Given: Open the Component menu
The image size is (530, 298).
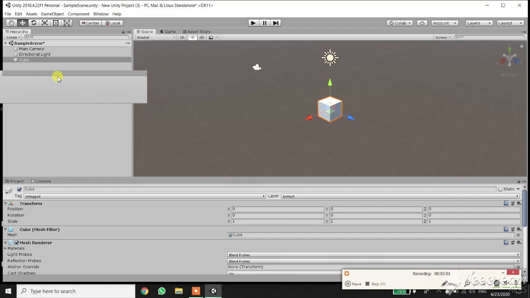Looking at the screenshot, I should click(79, 14).
